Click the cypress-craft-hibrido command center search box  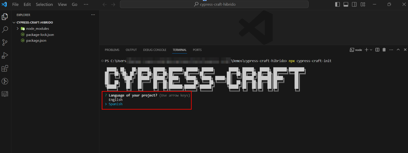click(x=214, y=4)
